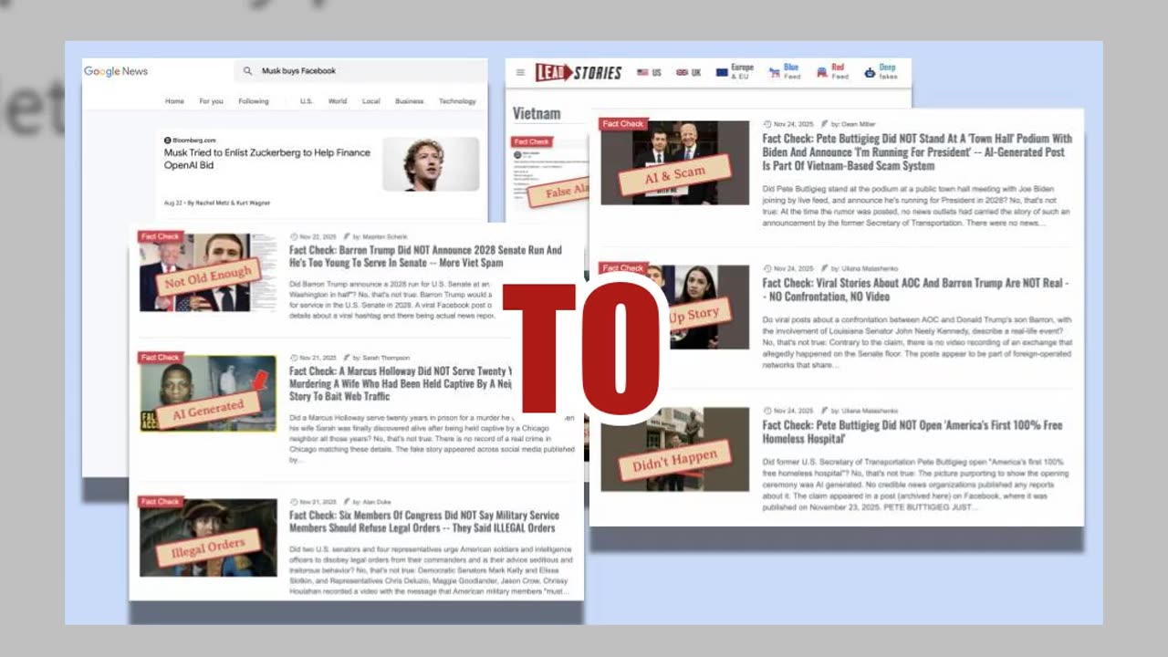Open the AOC And Barron Trump fact check
Screen dimensions: 1168x657
point(915,290)
